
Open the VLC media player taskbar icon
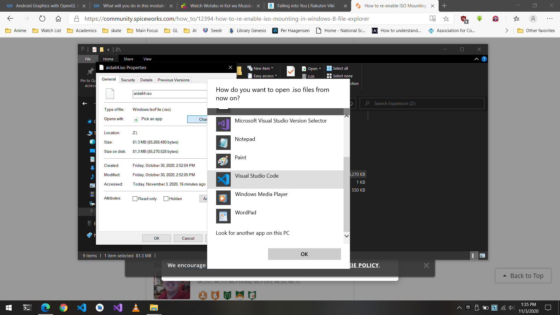click(x=136, y=308)
